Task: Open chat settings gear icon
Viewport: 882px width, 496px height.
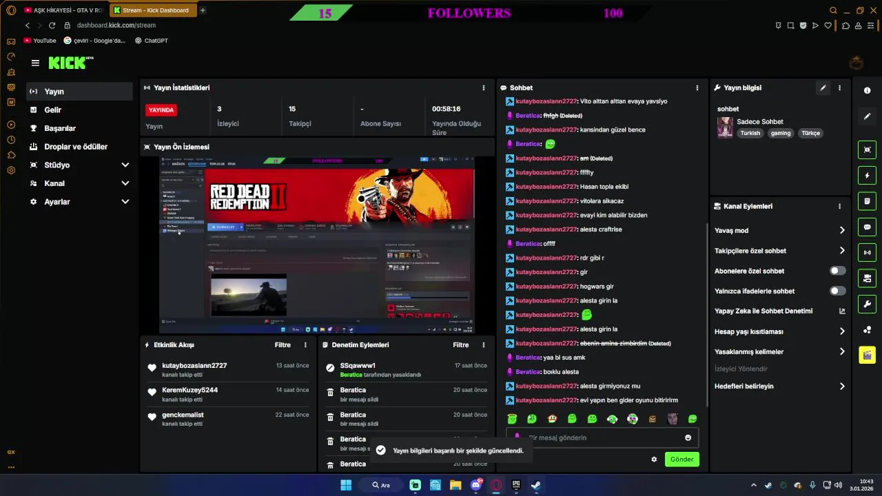Action: (654, 459)
